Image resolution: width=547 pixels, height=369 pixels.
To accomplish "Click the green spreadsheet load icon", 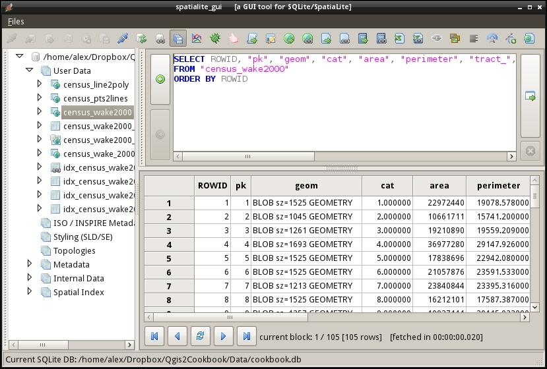I will (400, 38).
